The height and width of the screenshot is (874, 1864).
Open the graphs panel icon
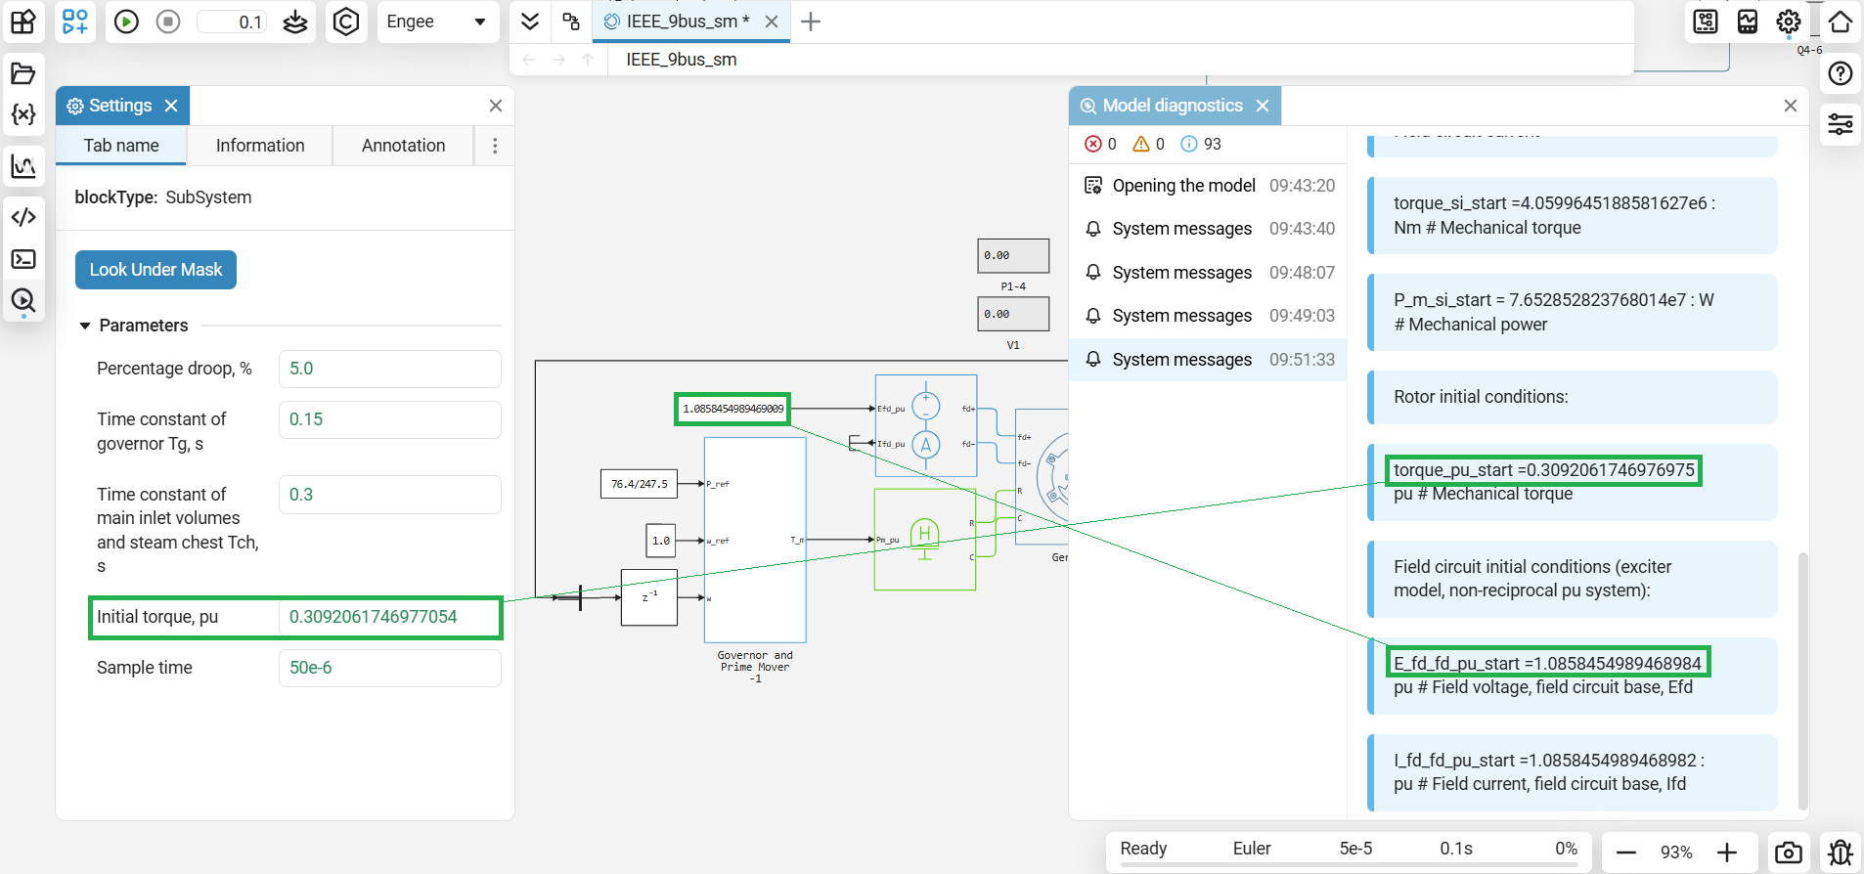[x=23, y=166]
